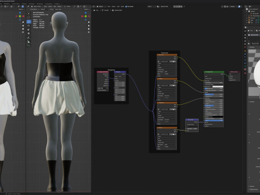Select the 3D Cursor tool in viewport toolbar
Viewport: 260px width, 195px height.
coord(29,17)
